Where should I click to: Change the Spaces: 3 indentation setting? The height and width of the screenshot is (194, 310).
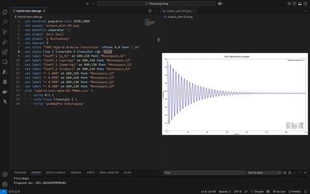(x=224, y=191)
